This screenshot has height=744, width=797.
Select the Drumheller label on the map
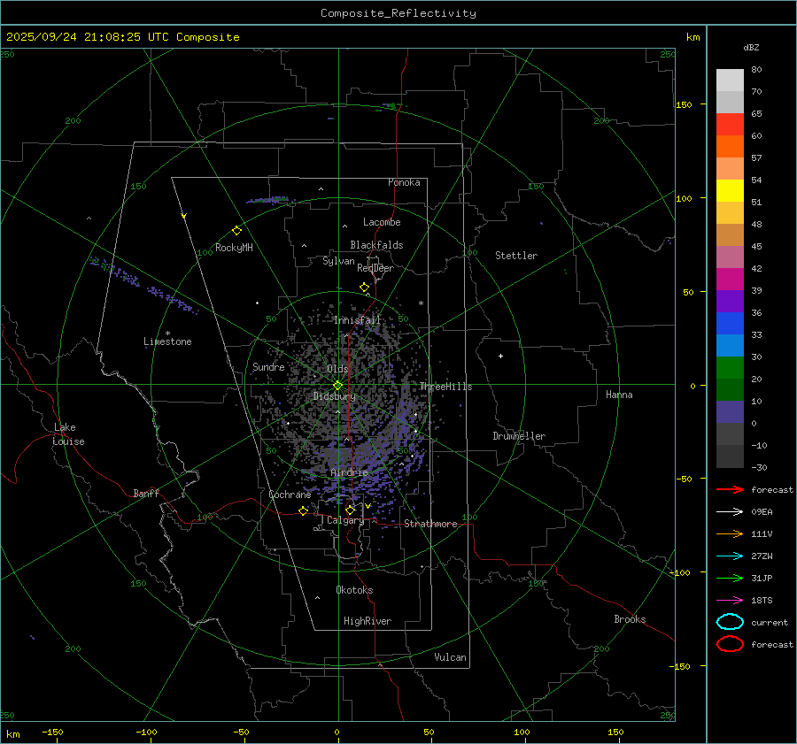pyautogui.click(x=519, y=436)
